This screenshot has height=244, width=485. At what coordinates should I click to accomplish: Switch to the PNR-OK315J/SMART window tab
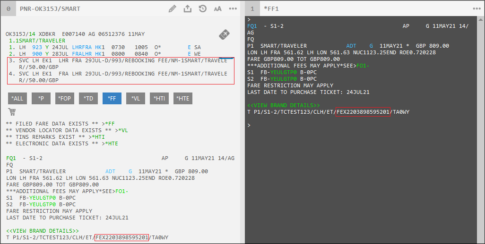[x=50, y=8]
